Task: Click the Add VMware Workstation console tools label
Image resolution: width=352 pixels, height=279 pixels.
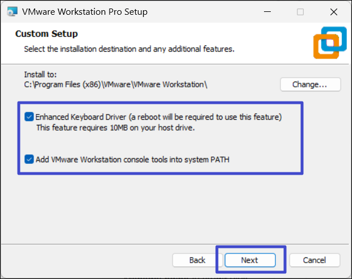Action: click(x=132, y=159)
